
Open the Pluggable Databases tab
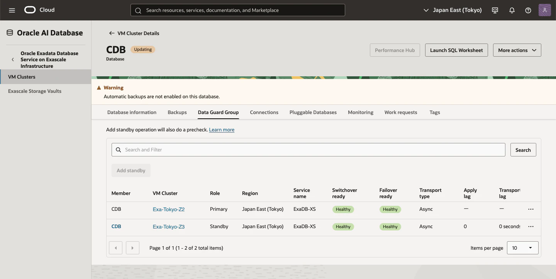pyautogui.click(x=313, y=113)
